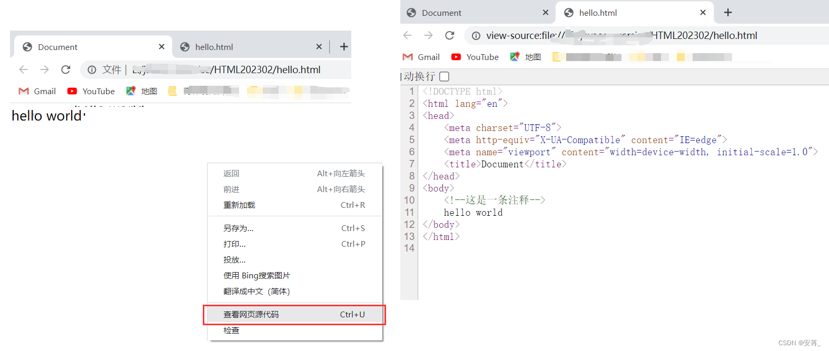
Task: Click the hello world text on page
Action: tap(47, 116)
